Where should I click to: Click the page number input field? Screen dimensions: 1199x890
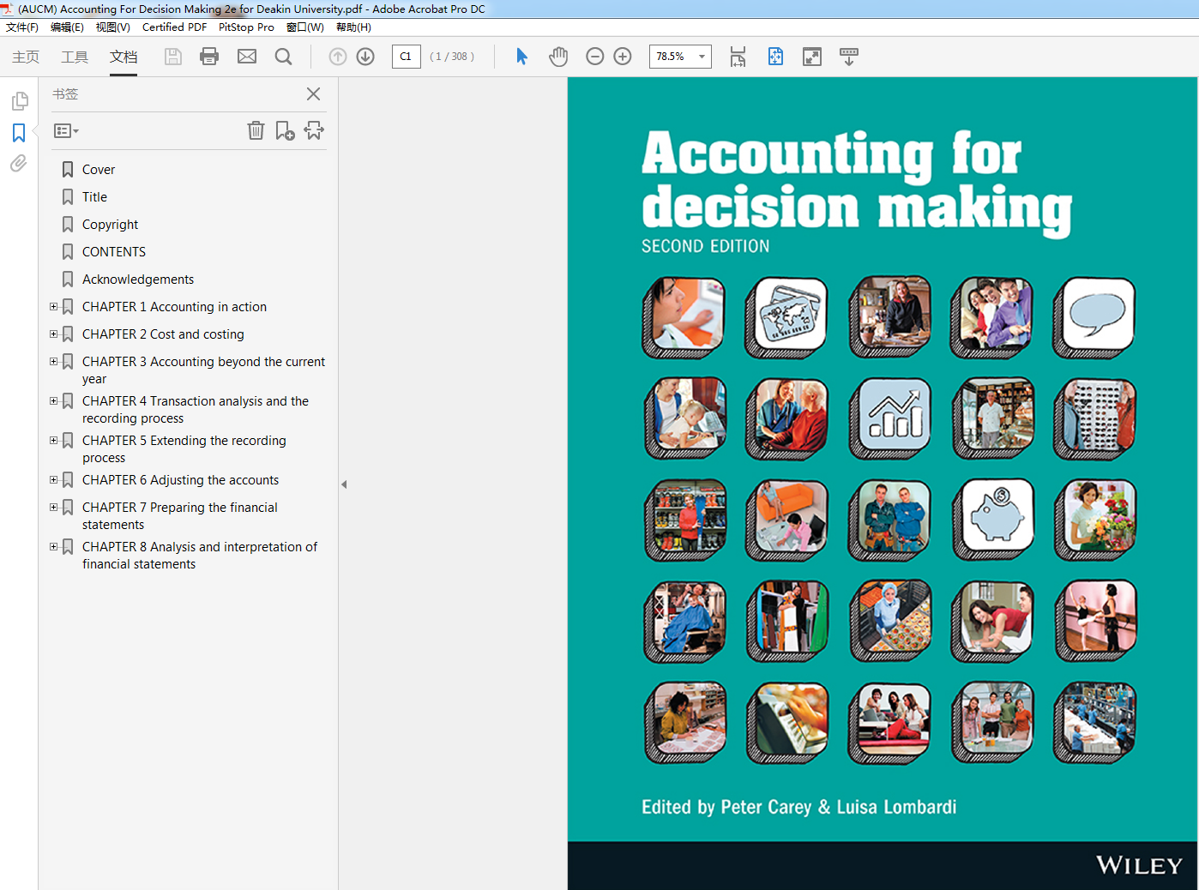pyautogui.click(x=407, y=57)
